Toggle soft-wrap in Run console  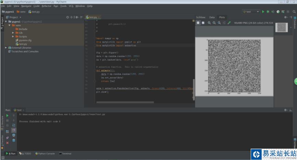pos(14,125)
